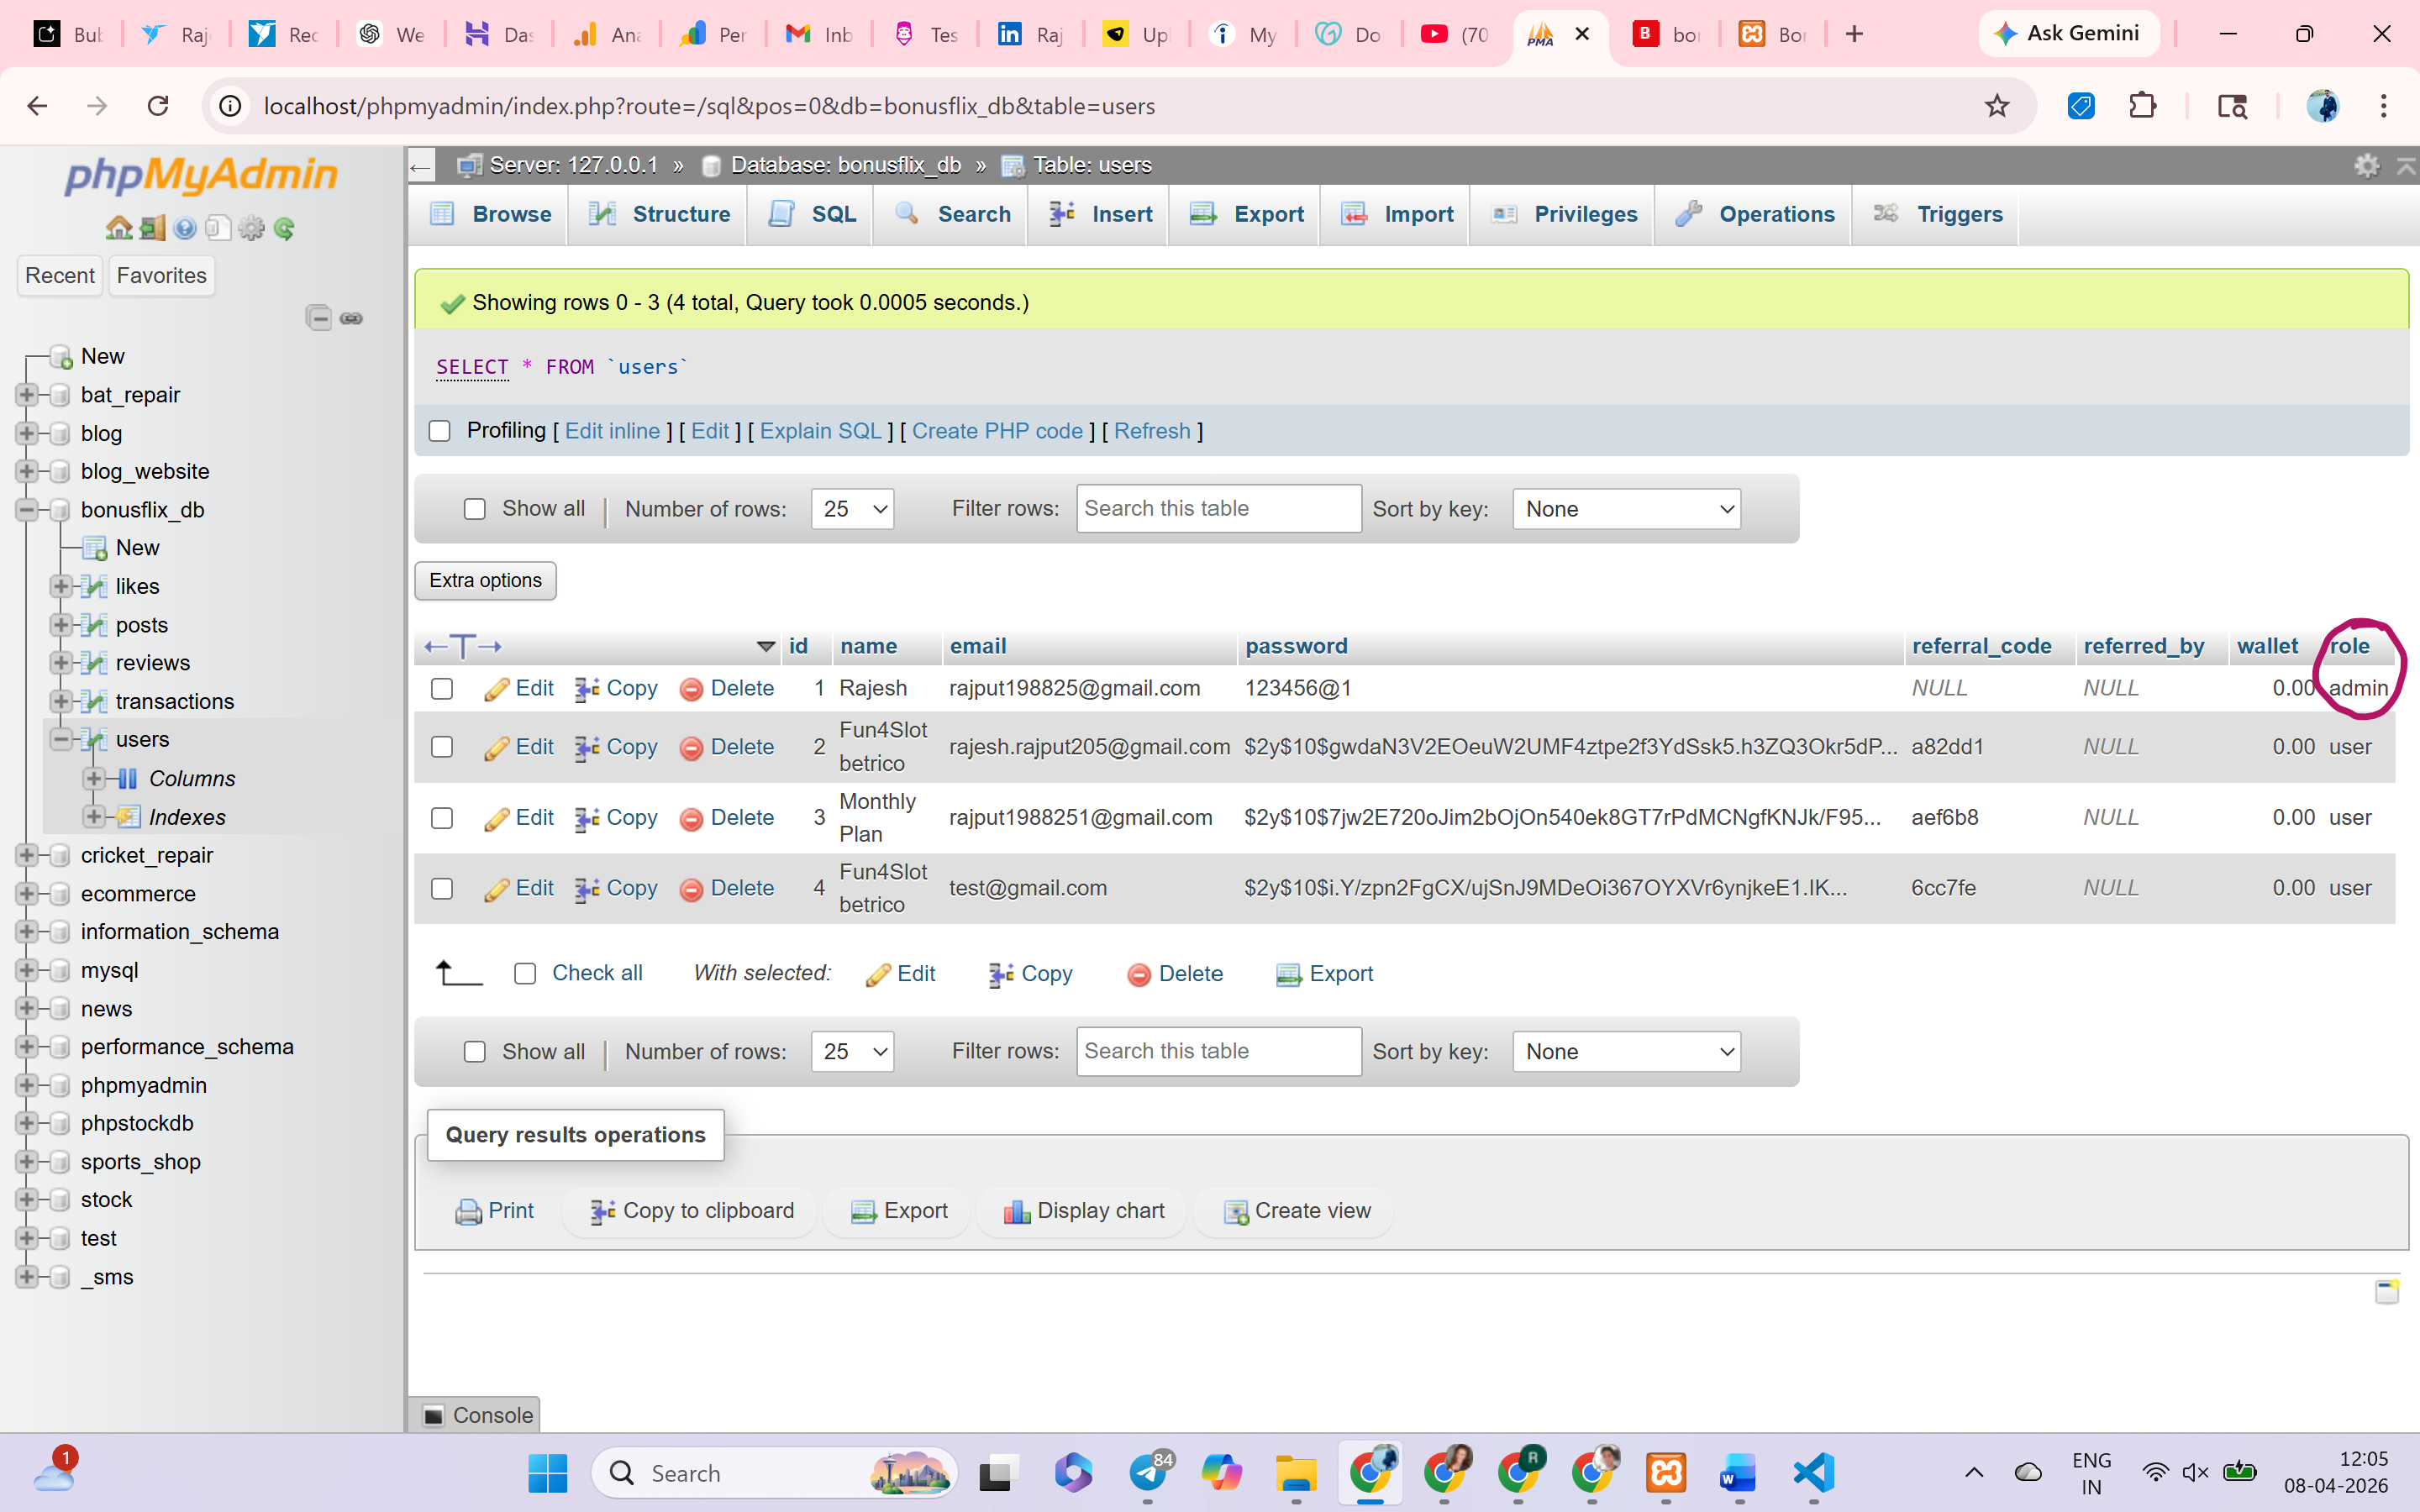Open page settings gear icon
Image resolution: width=2420 pixels, height=1512 pixels.
click(x=2366, y=165)
